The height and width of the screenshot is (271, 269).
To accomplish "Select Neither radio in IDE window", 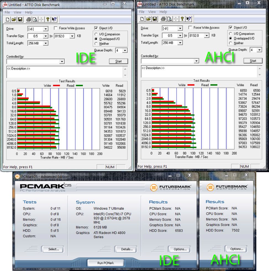I will click(96, 44).
